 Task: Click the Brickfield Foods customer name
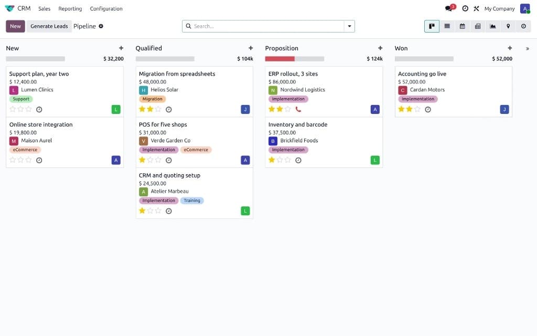click(299, 140)
